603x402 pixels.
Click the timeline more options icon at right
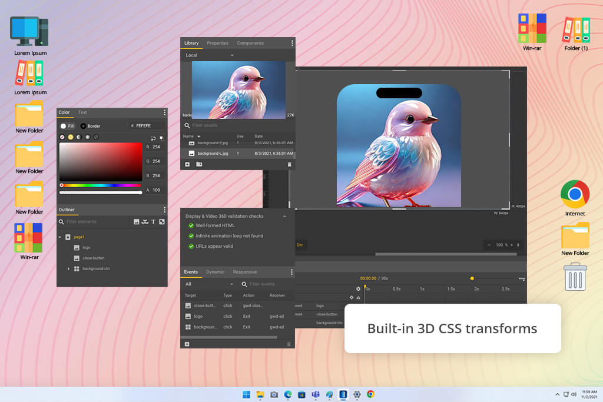pyautogui.click(x=522, y=278)
